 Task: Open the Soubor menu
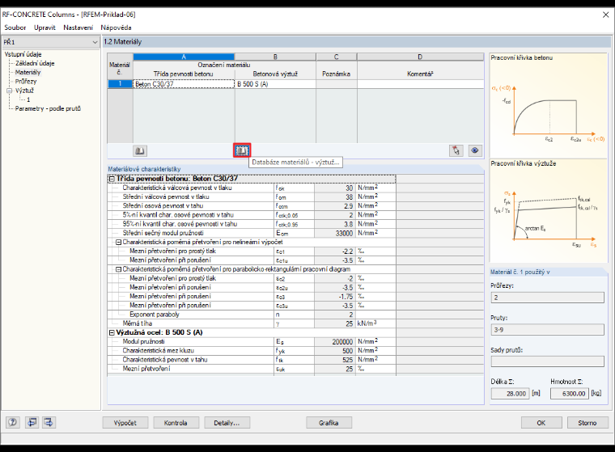point(15,27)
